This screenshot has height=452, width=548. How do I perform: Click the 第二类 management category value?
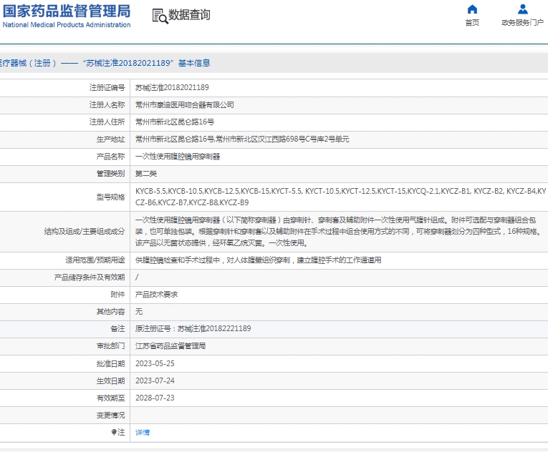[146, 173]
